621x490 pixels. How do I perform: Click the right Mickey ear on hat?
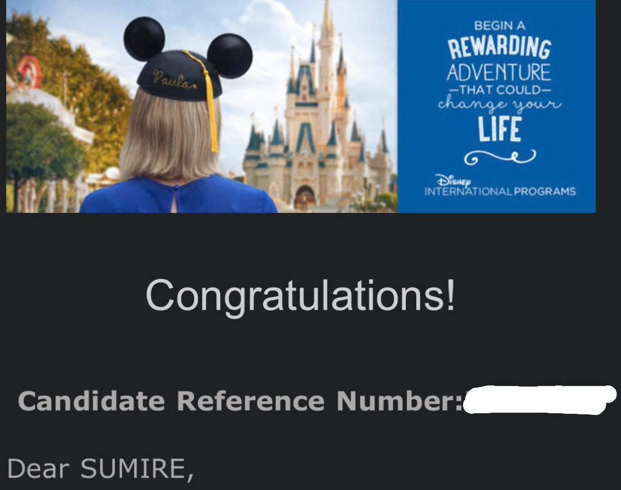pos(230,56)
